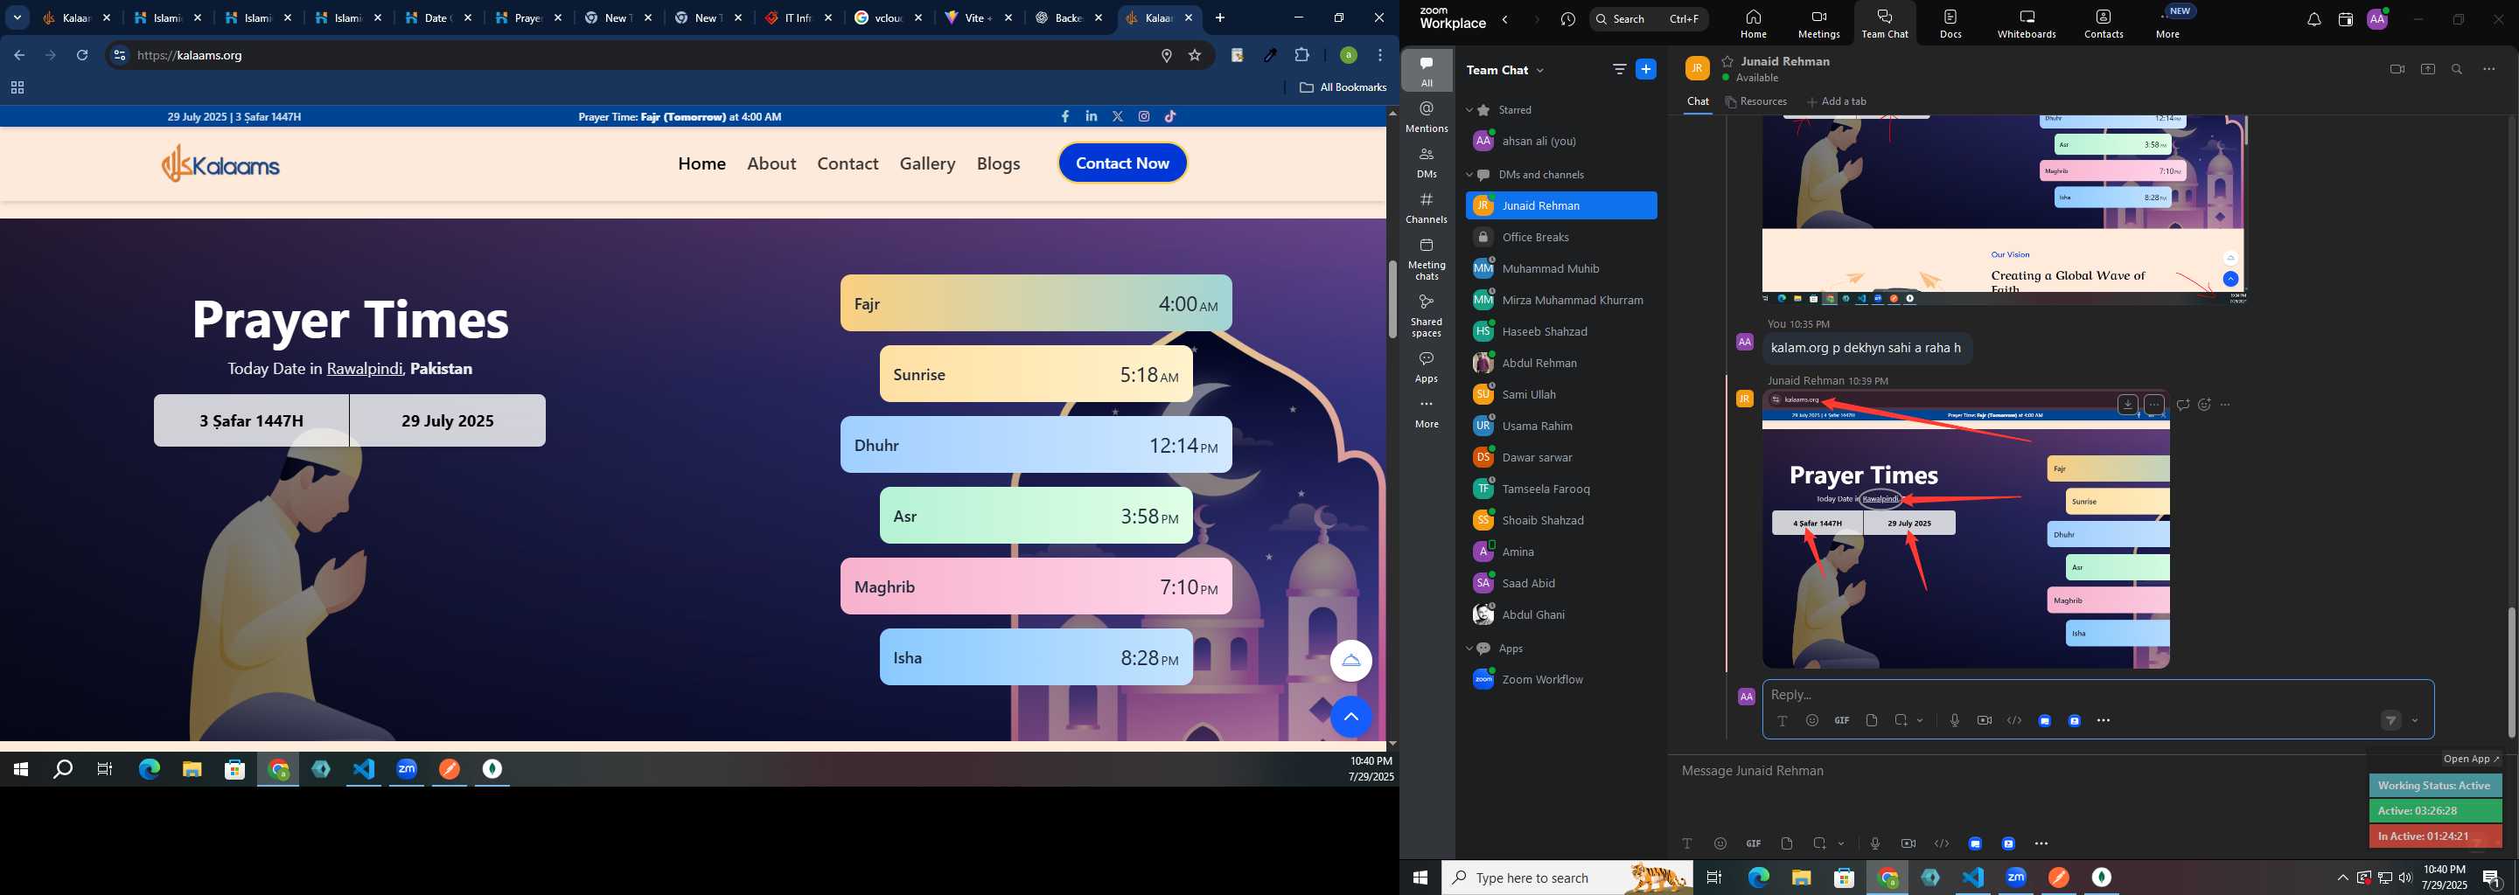Image resolution: width=2519 pixels, height=895 pixels.
Task: Bookmark kalaams.org with the star icon
Action: coord(1194,56)
